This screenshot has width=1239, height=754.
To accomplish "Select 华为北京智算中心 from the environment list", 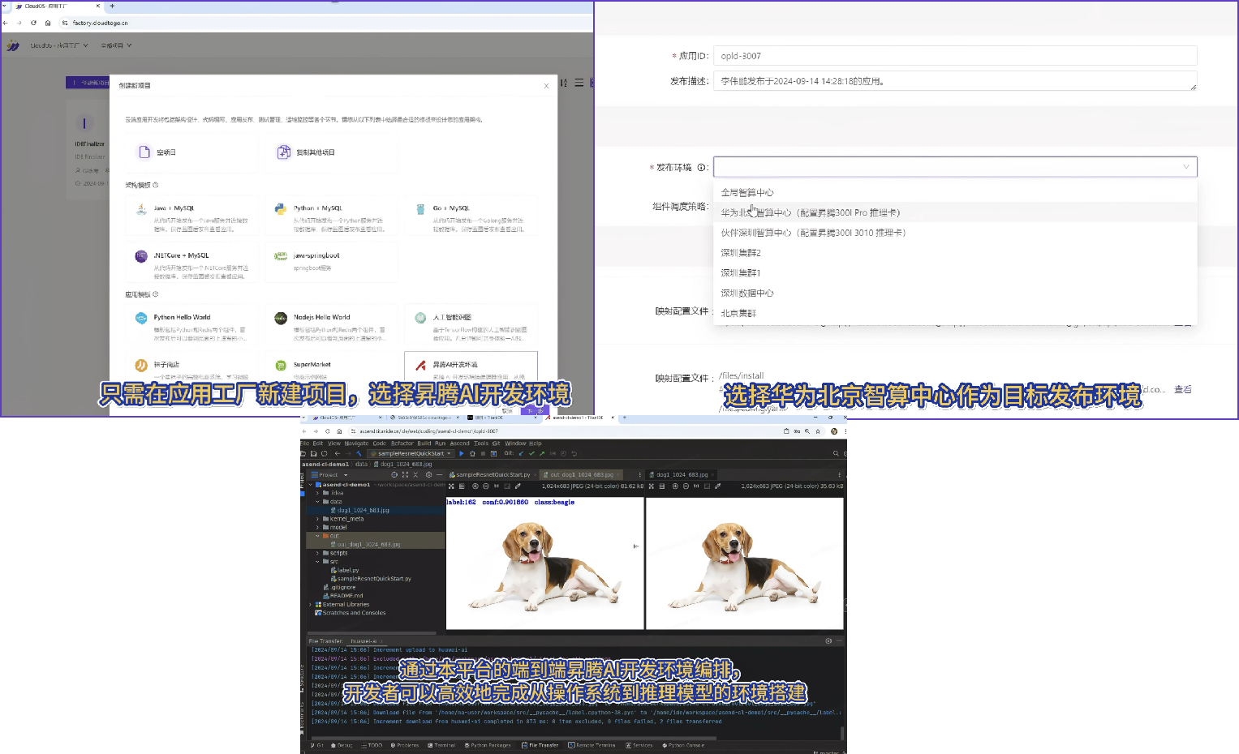I will click(x=810, y=212).
